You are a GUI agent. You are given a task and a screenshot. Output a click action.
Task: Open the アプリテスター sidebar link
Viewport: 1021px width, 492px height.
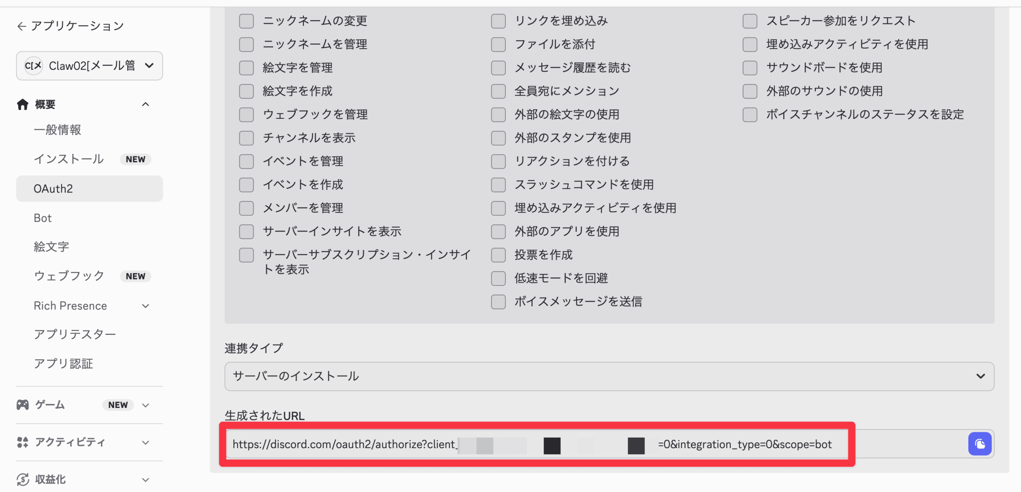75,334
